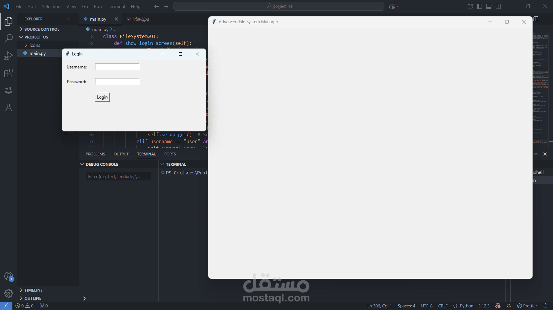This screenshot has height=310, width=553.
Task: Switch to the Ports panel tab
Action: click(170, 154)
